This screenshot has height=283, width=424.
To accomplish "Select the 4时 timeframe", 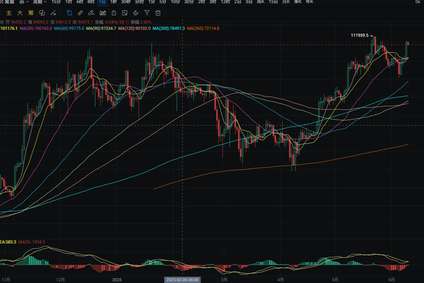I will pyautogui.click(x=80, y=2).
